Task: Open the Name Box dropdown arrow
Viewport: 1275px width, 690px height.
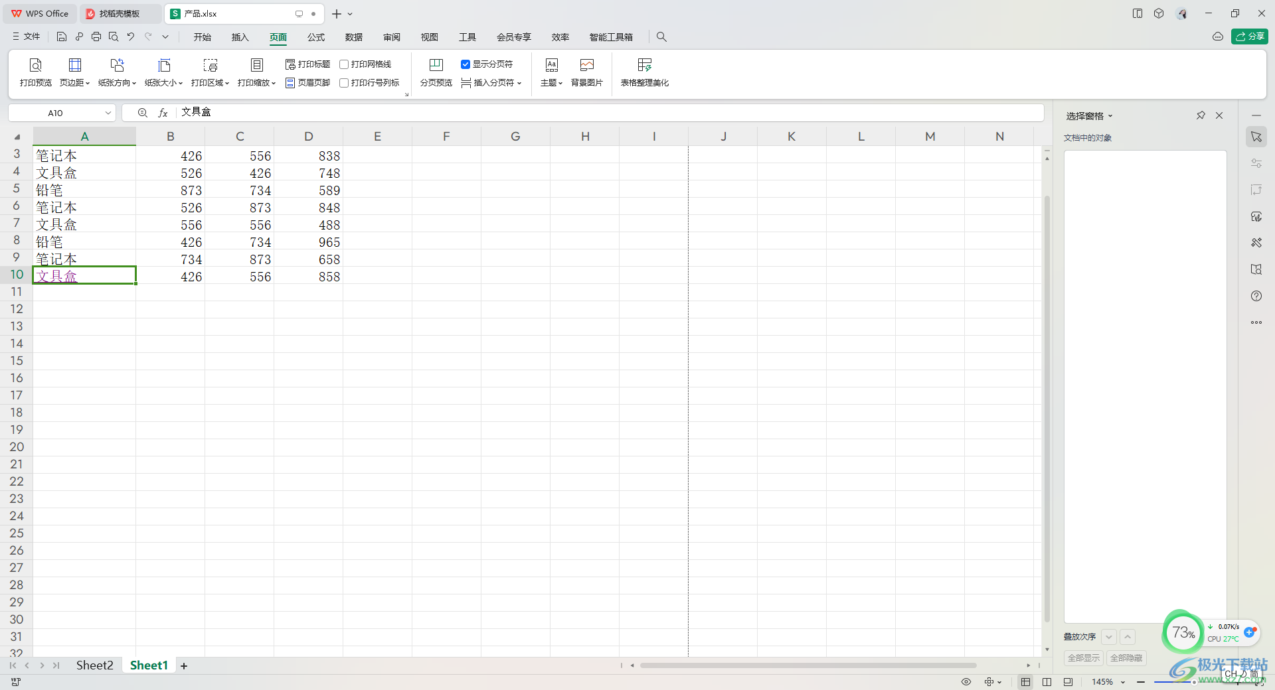Action: click(108, 113)
